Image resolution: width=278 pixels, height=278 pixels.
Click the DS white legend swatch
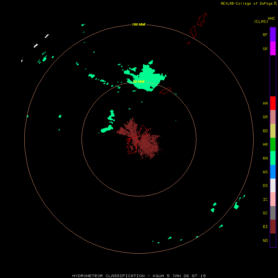273,185
